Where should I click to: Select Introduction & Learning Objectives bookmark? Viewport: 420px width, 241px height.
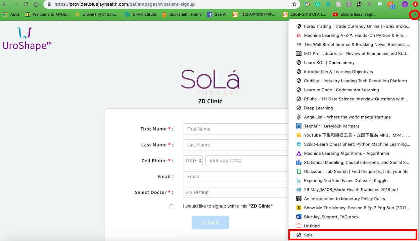(353, 71)
